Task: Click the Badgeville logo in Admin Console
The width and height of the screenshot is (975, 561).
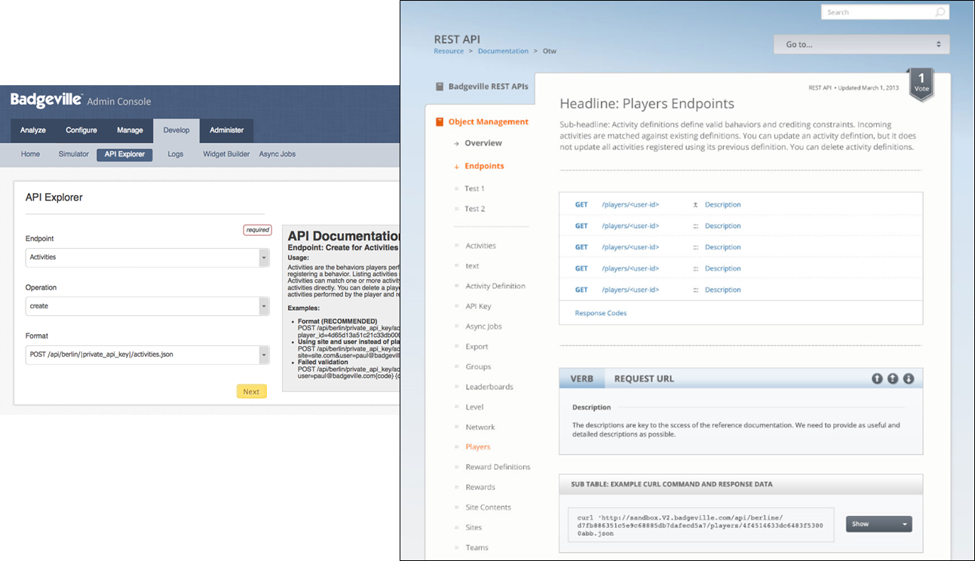Action: (46, 100)
